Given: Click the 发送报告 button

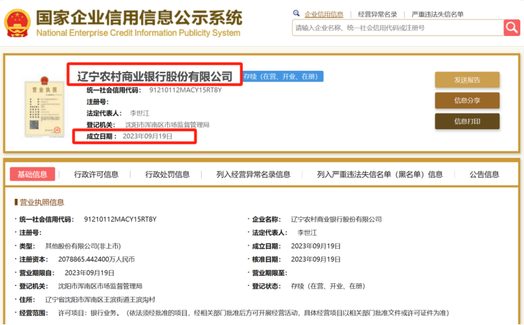Looking at the screenshot, I should coord(467,80).
